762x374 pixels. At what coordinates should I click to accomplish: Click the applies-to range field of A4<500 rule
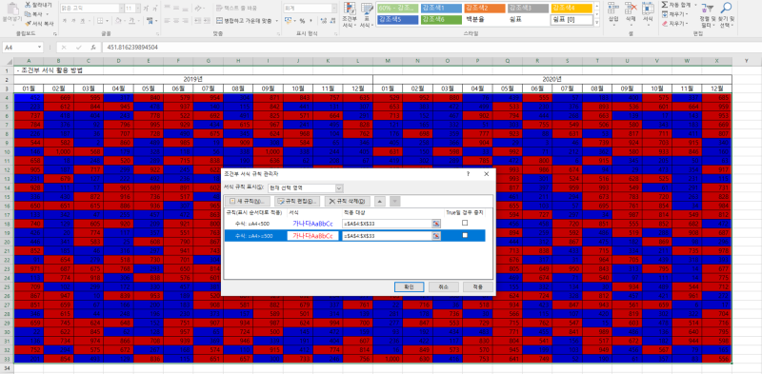coord(388,223)
